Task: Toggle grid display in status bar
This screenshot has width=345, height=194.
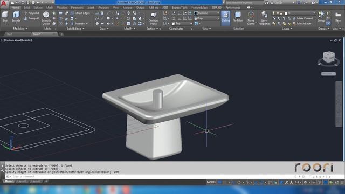Action: pos(220,182)
